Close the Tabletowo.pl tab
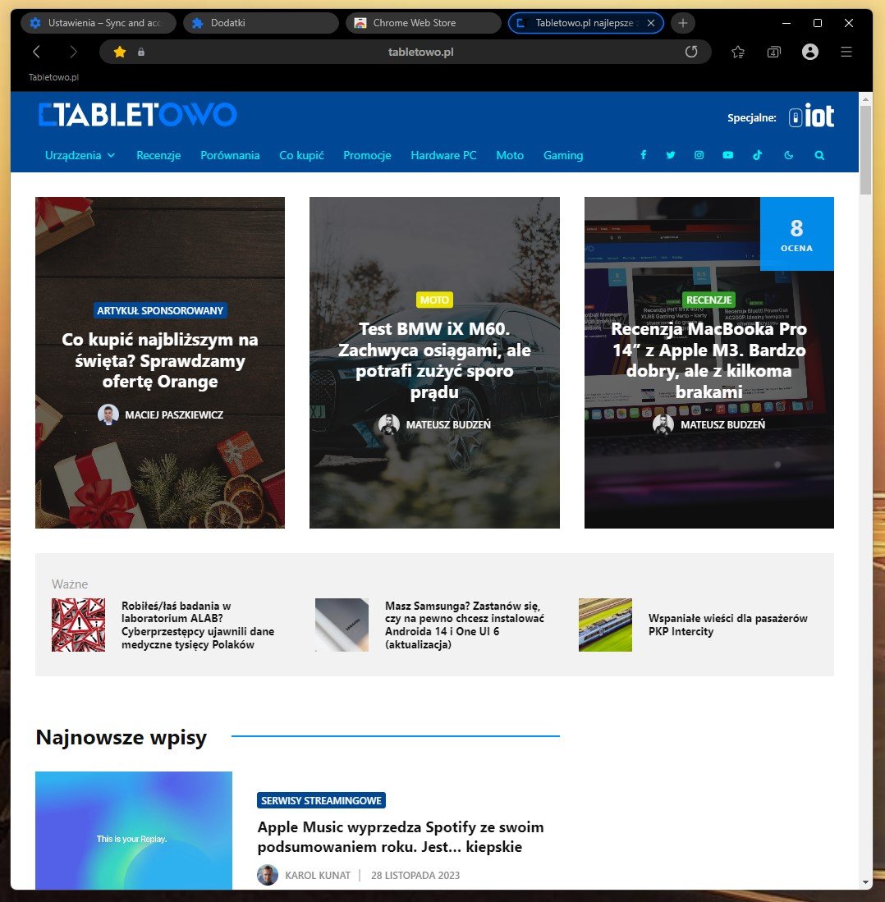The width and height of the screenshot is (885, 902). [651, 23]
